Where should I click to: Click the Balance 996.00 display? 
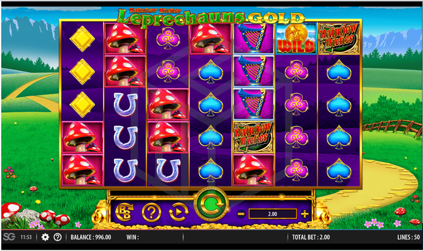[91, 237]
